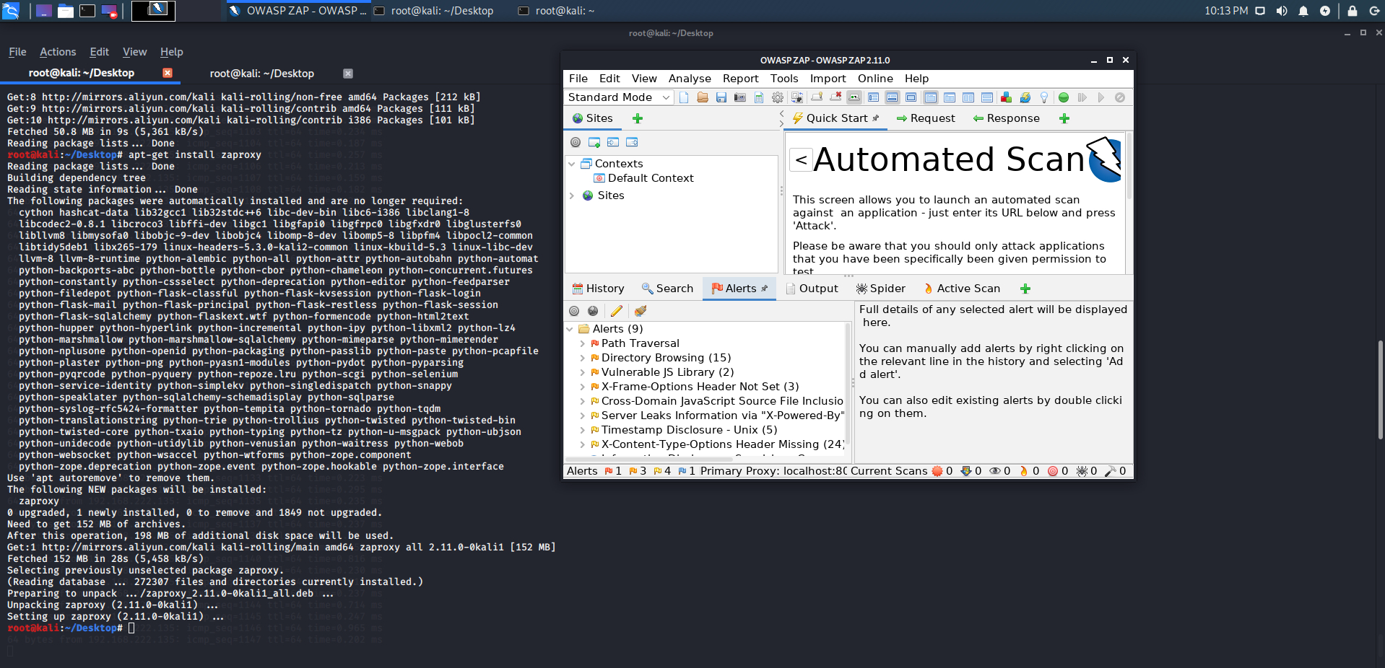The image size is (1385, 668).
Task: Click the Add custom breakpoint icon
Action: (817, 97)
